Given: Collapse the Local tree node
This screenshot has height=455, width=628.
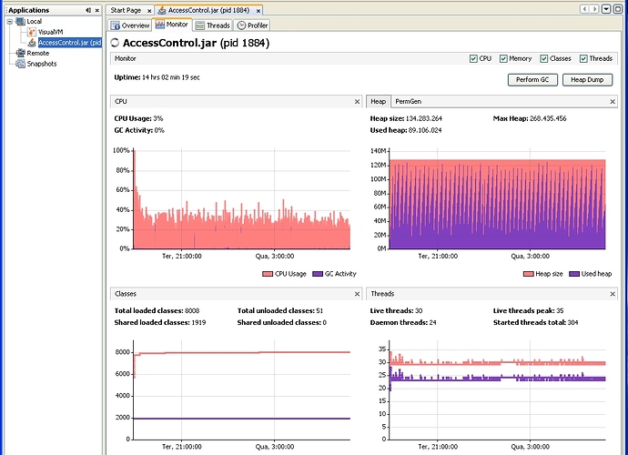Looking at the screenshot, I should pyautogui.click(x=10, y=22).
